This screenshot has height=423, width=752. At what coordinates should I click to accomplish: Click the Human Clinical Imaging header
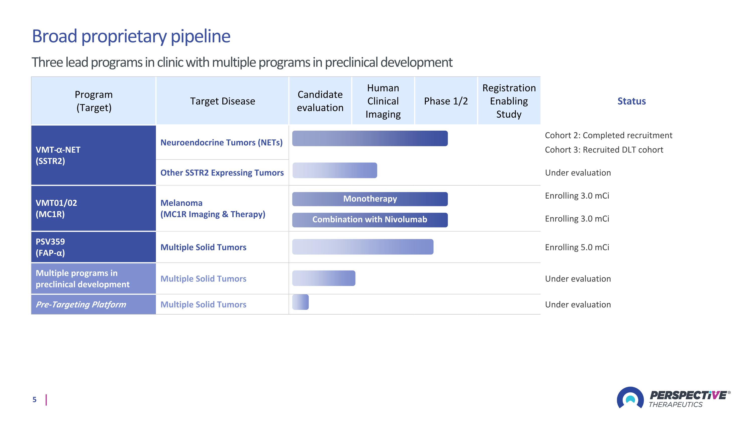click(x=383, y=101)
